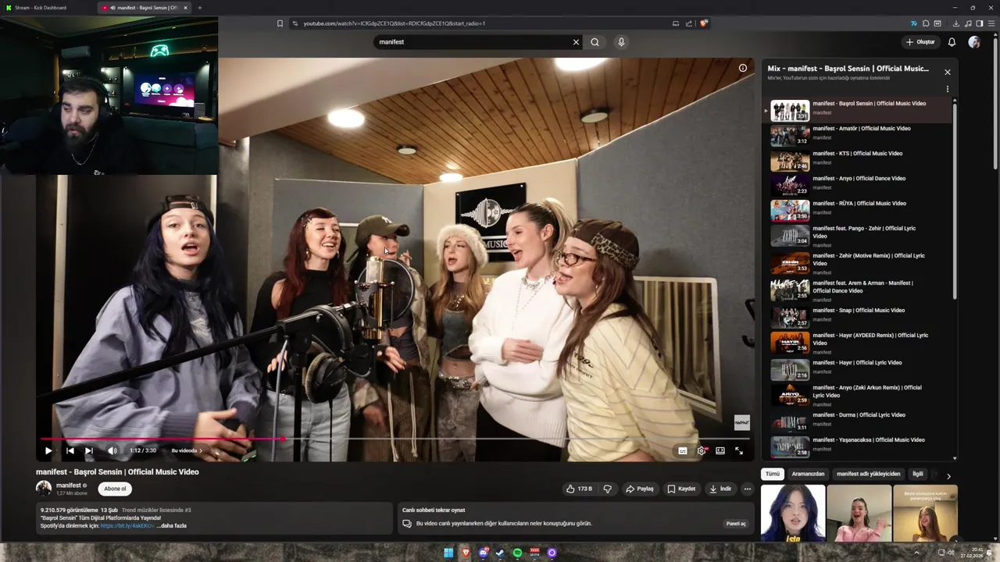Focus the YouTube search field 'manifest'
This screenshot has width=1000, height=562.
coord(473,42)
